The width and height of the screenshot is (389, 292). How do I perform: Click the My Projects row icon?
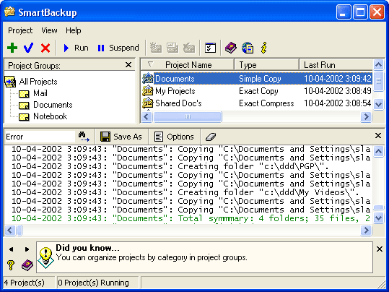tap(148, 90)
